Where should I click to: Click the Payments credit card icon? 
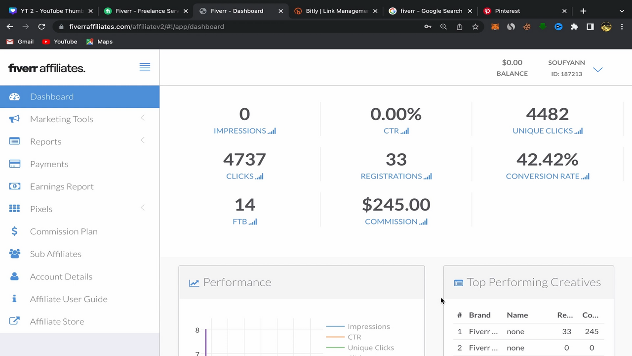point(14,164)
